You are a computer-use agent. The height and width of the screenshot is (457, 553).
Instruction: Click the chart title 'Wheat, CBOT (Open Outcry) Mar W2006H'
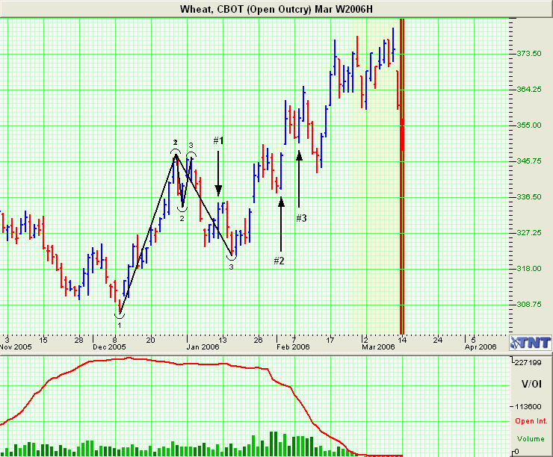click(x=276, y=9)
